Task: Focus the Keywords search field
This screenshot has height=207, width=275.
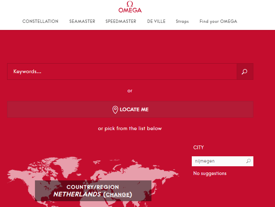Action: tap(122, 71)
